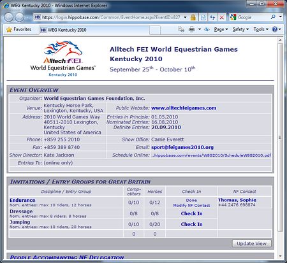Open the Tools menu

pyautogui.click(x=261, y=29)
